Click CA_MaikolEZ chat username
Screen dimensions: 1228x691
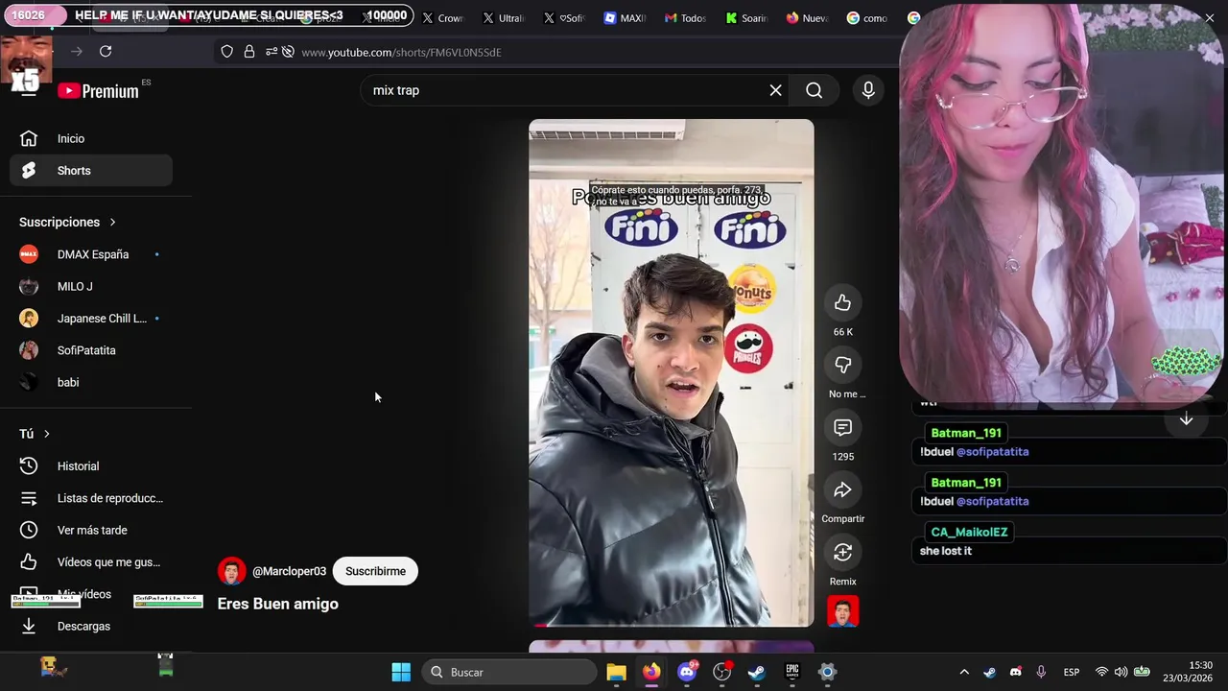click(x=969, y=532)
